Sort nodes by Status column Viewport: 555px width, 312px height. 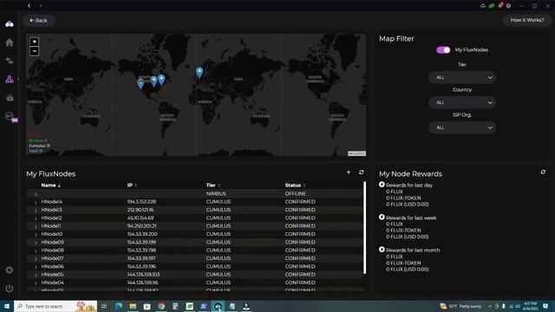[x=295, y=185]
